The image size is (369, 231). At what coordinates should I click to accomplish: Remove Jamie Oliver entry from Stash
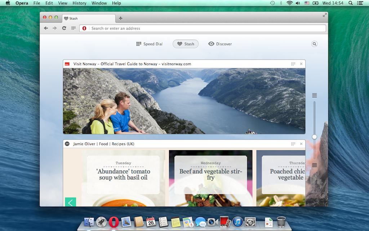[x=301, y=144]
